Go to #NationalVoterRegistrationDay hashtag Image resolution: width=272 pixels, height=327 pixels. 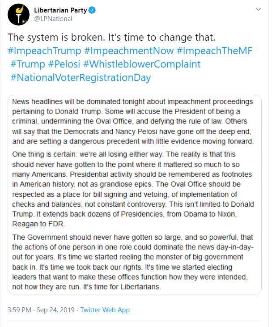click(81, 77)
